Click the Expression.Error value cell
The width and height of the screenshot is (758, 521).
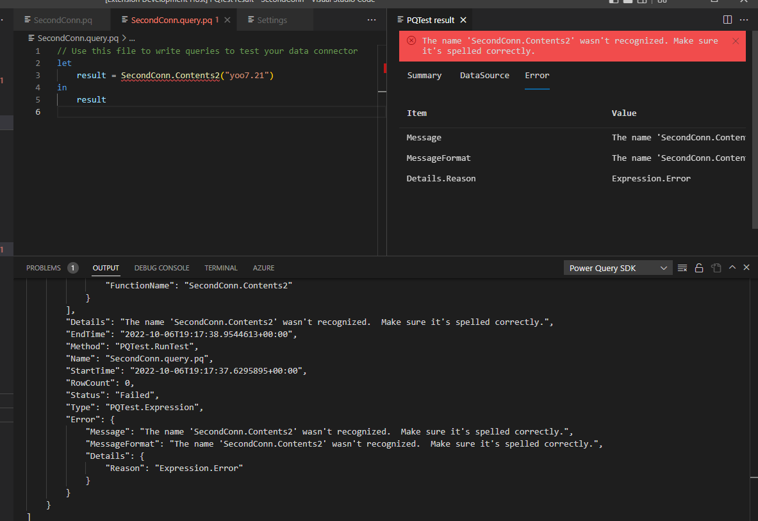point(651,178)
